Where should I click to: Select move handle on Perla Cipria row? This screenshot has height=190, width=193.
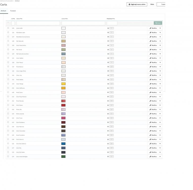(108, 92)
